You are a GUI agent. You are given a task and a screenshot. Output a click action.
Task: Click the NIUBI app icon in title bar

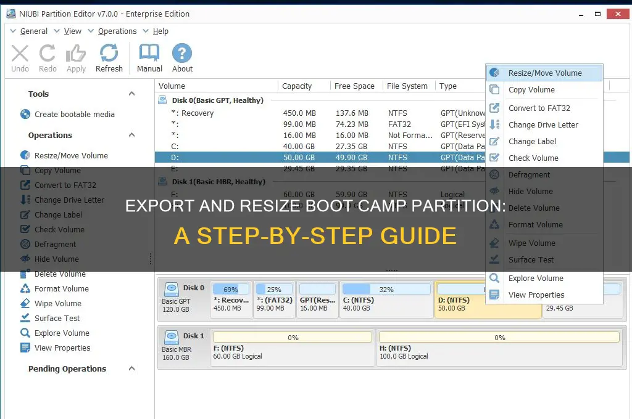coord(11,14)
